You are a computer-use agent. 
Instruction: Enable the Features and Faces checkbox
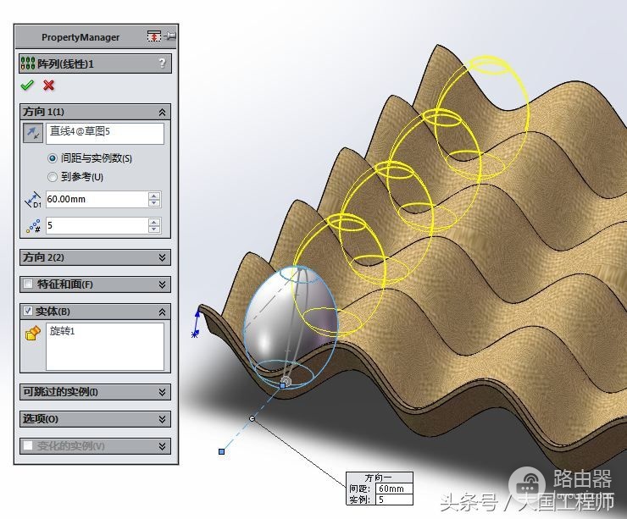[x=28, y=284]
